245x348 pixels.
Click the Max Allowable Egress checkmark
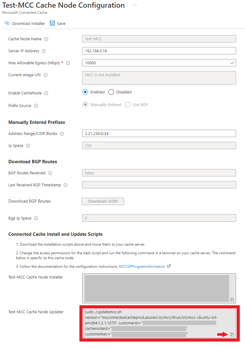point(232,63)
